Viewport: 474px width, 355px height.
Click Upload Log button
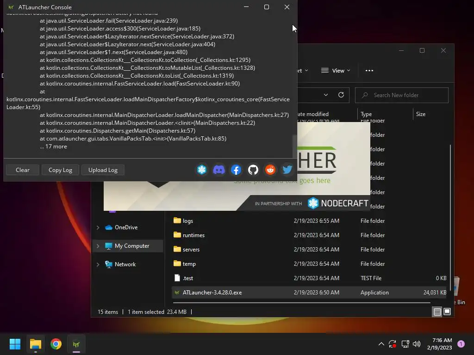103,170
